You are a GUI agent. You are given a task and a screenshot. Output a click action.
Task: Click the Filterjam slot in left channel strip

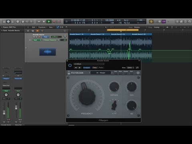click(x=6, y=78)
